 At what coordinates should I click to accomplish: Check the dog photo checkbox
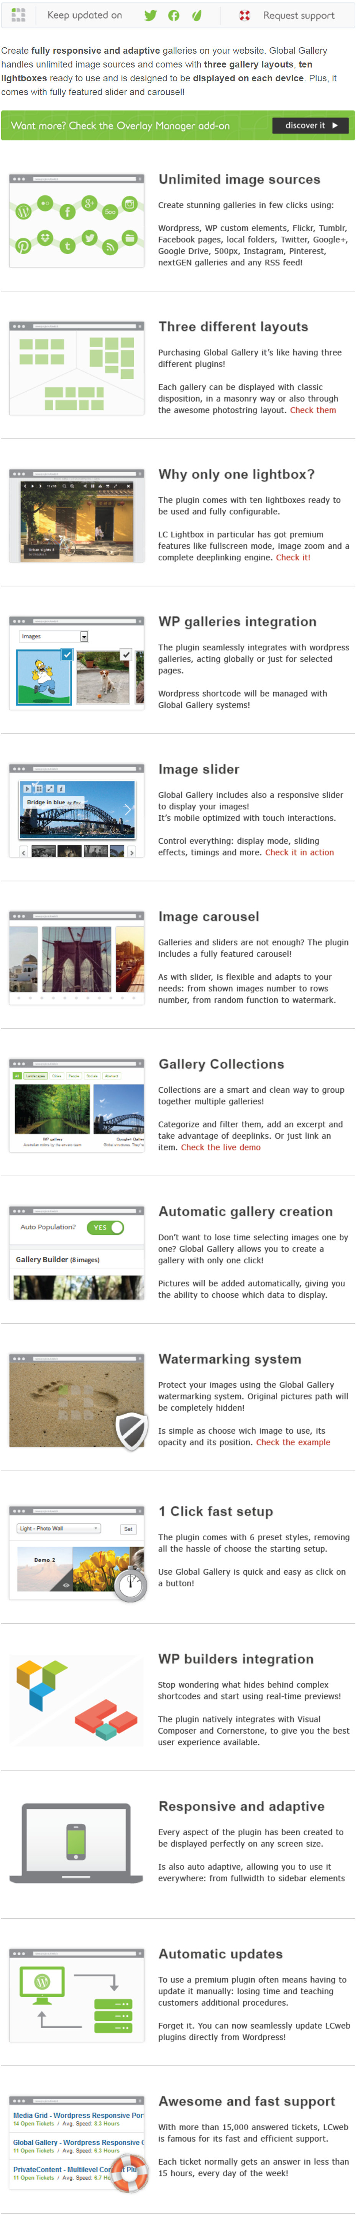tap(126, 654)
